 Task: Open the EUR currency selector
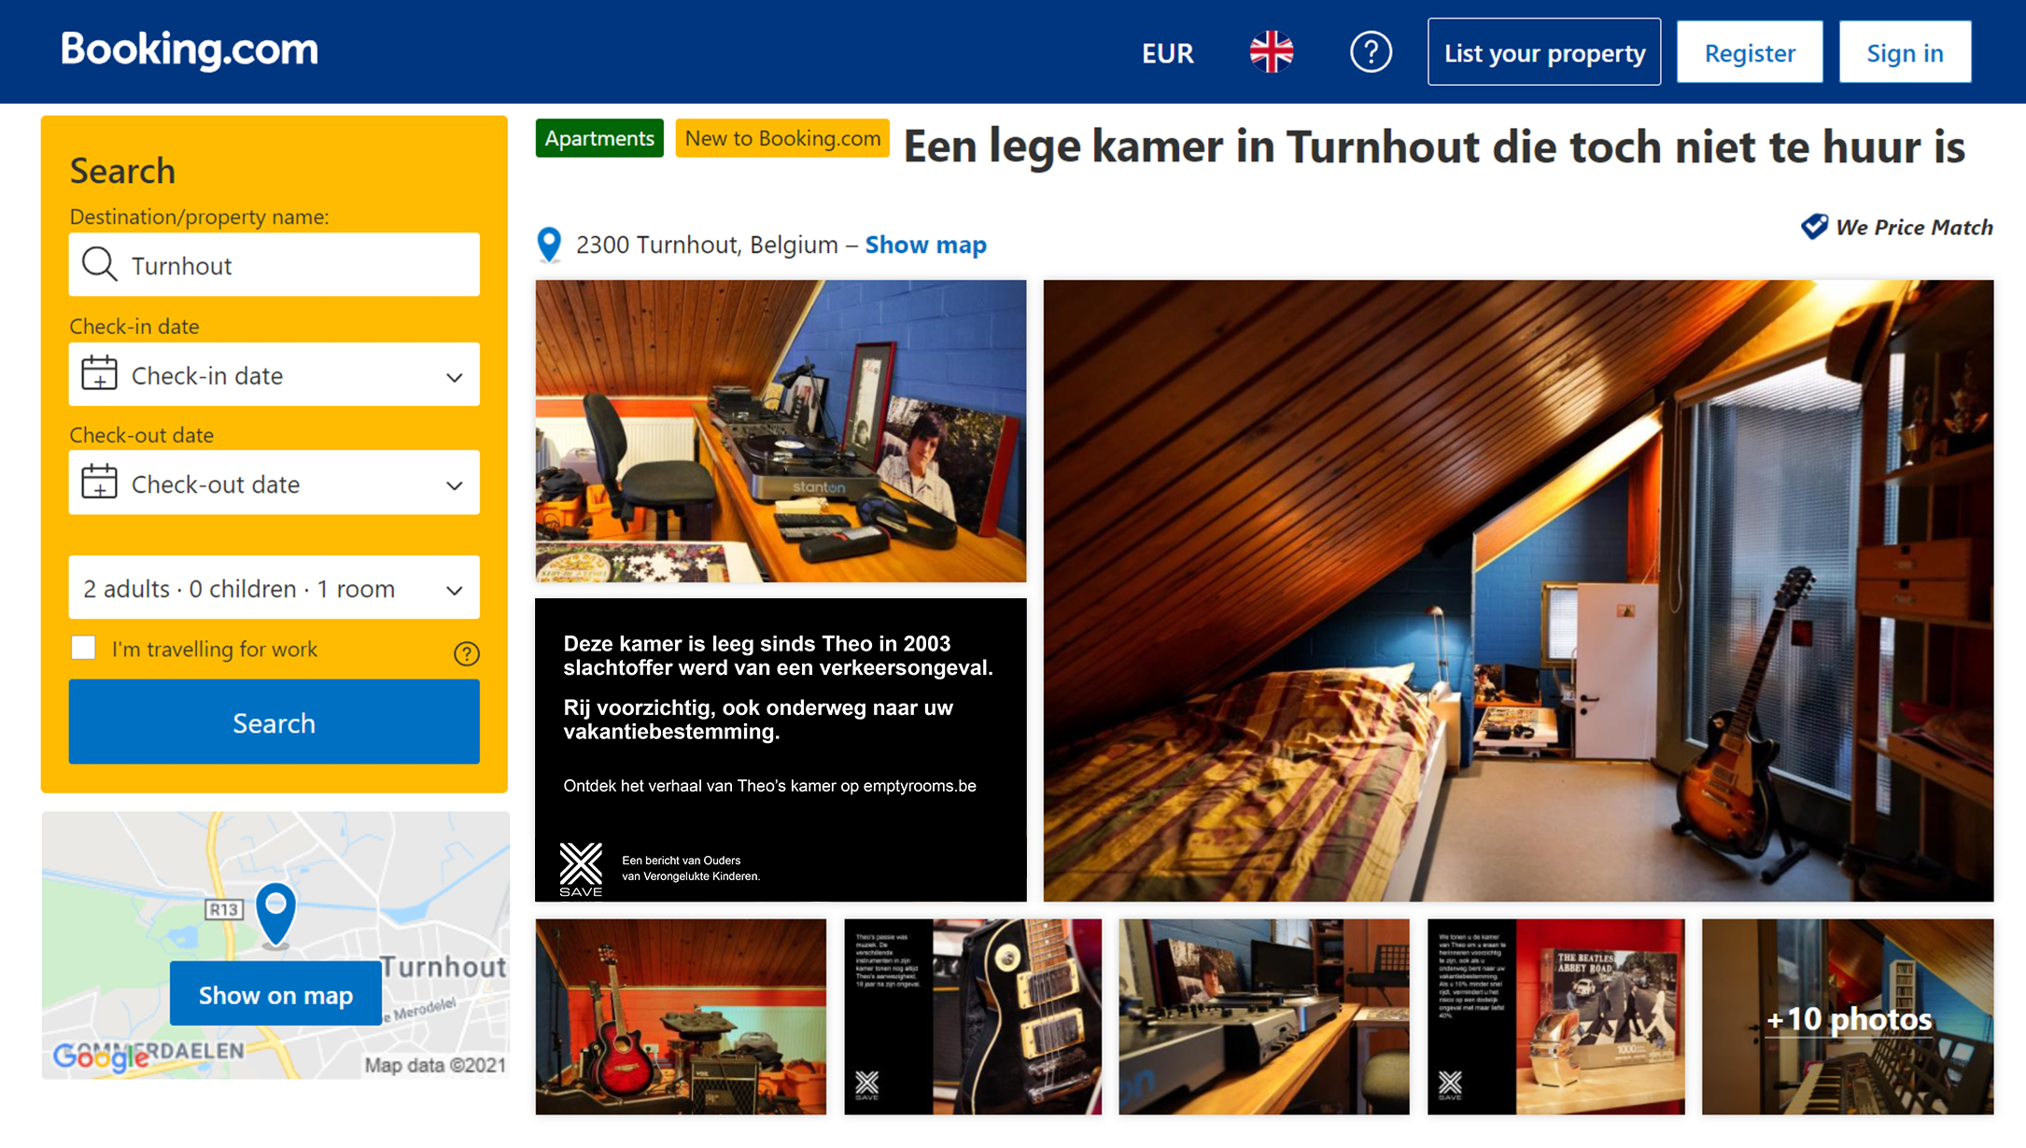coord(1168,53)
